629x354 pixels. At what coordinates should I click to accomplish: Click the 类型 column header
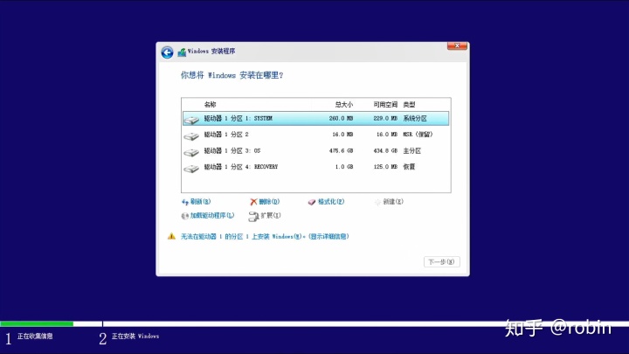pyautogui.click(x=409, y=104)
